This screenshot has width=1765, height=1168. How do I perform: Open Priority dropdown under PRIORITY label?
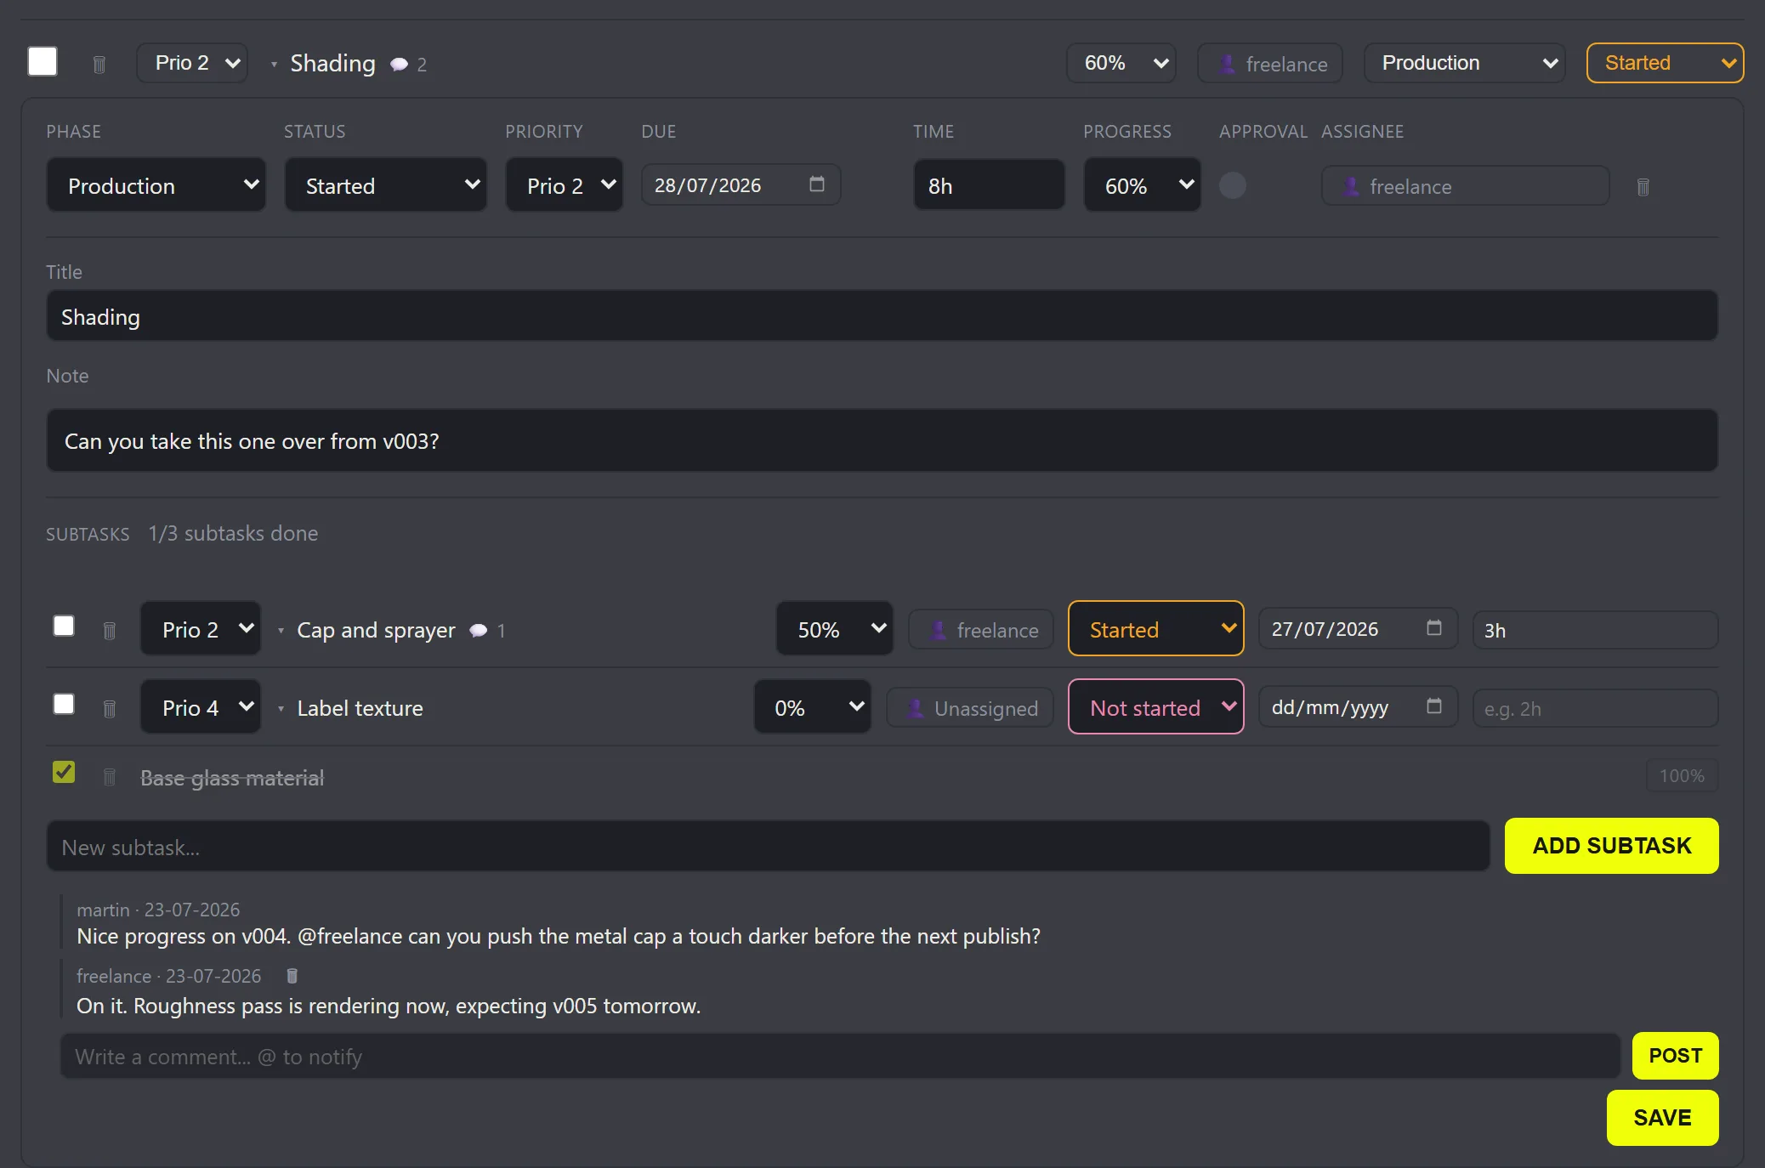(x=565, y=185)
